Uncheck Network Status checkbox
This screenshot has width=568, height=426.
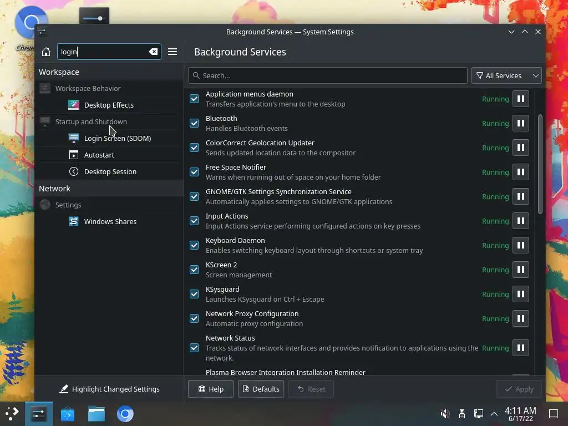pyautogui.click(x=194, y=348)
